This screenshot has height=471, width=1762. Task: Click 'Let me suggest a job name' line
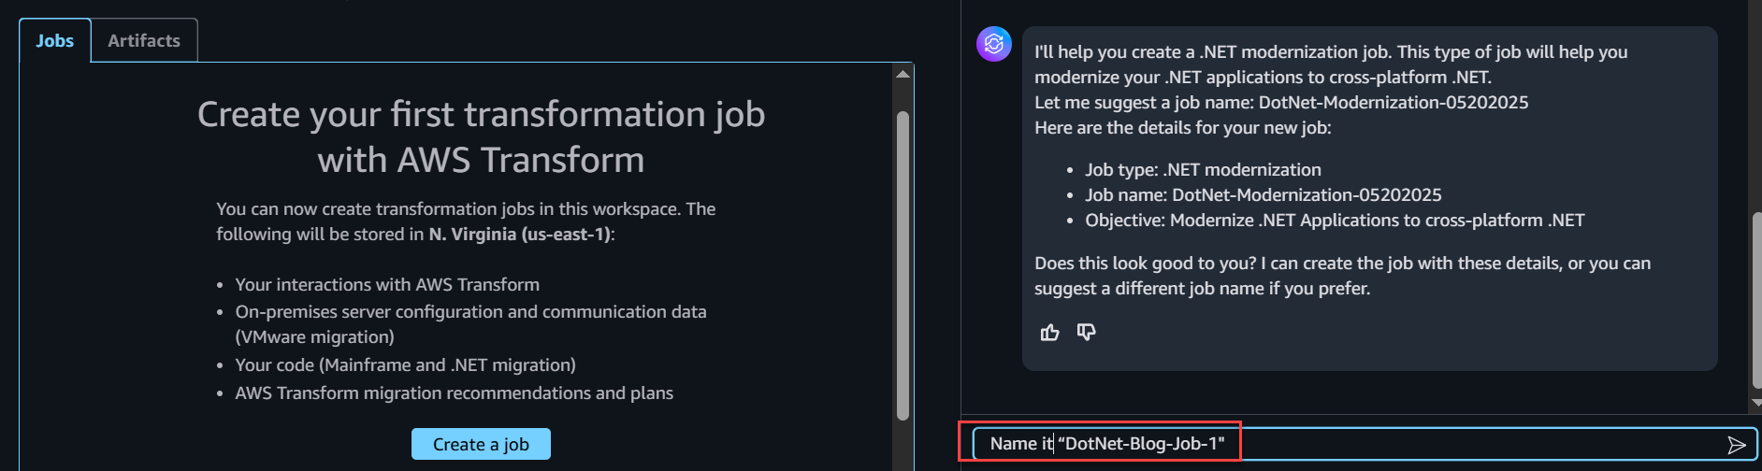(1281, 103)
